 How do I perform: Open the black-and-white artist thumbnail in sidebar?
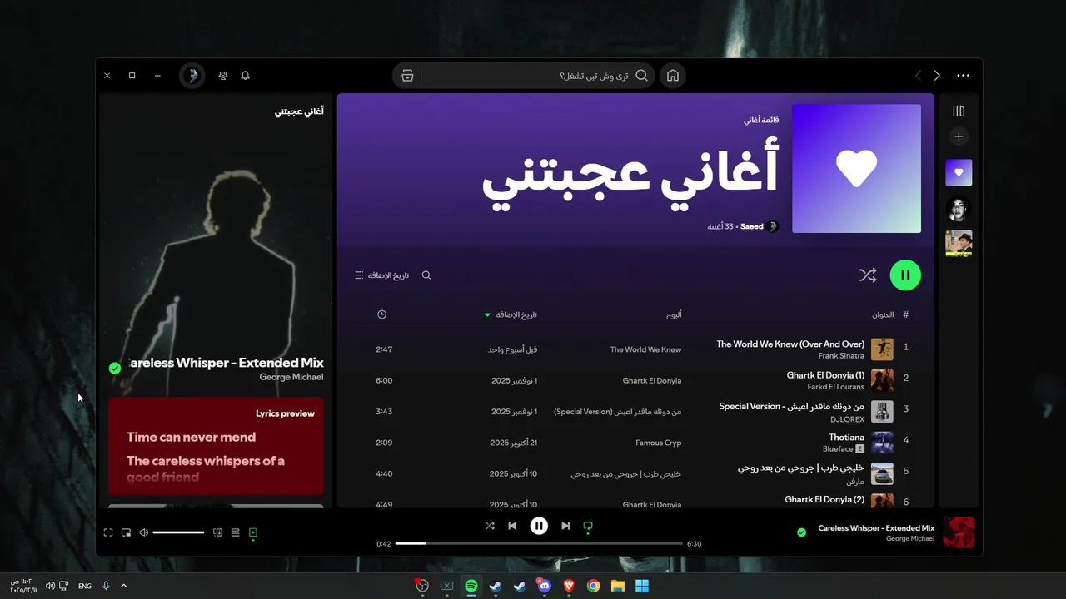tap(959, 208)
